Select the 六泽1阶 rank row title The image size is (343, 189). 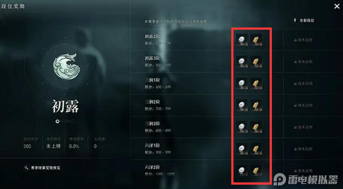click(152, 145)
